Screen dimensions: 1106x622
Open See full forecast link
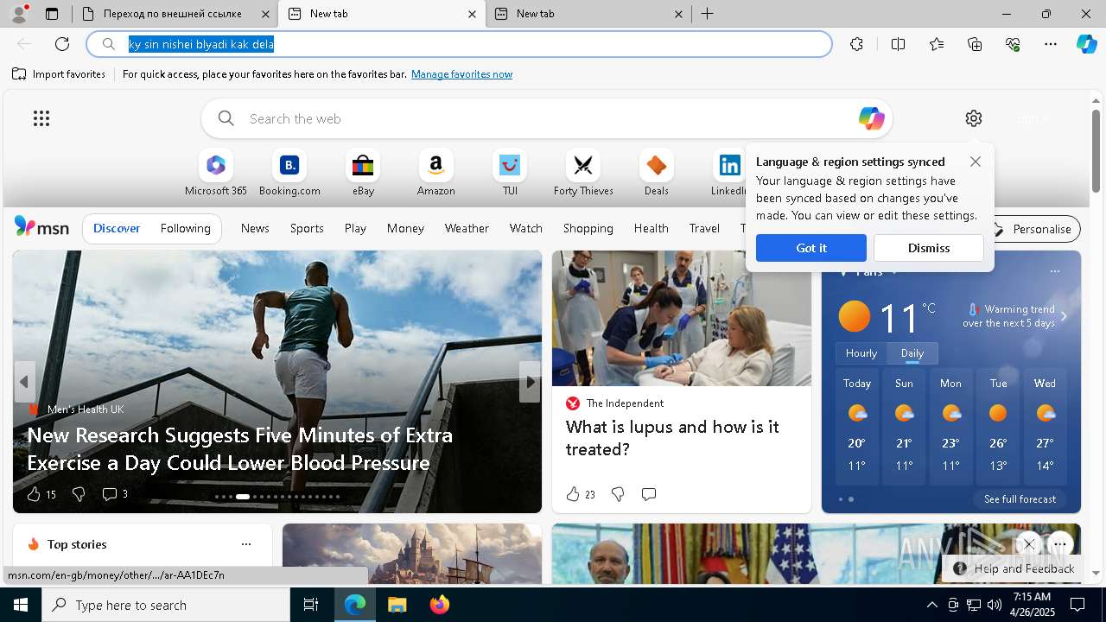[x=1020, y=499]
